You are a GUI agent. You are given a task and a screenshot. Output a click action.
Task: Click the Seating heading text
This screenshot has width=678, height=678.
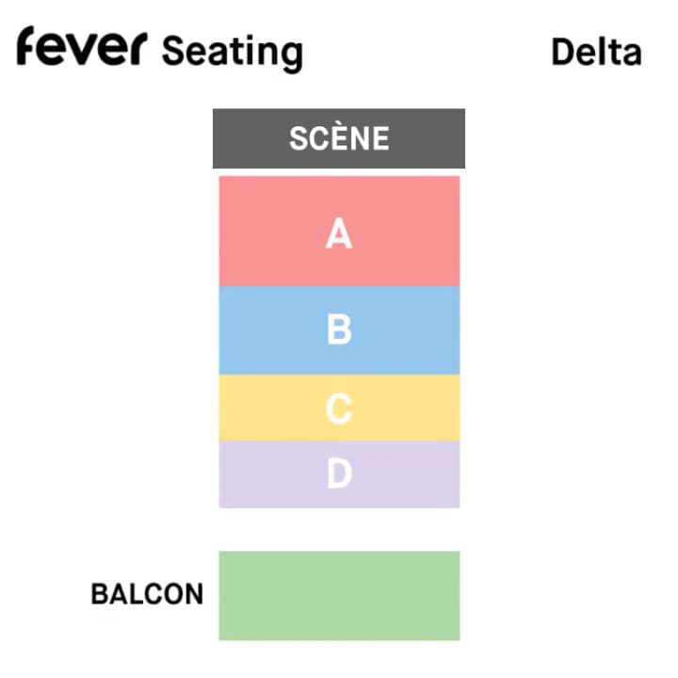[233, 54]
